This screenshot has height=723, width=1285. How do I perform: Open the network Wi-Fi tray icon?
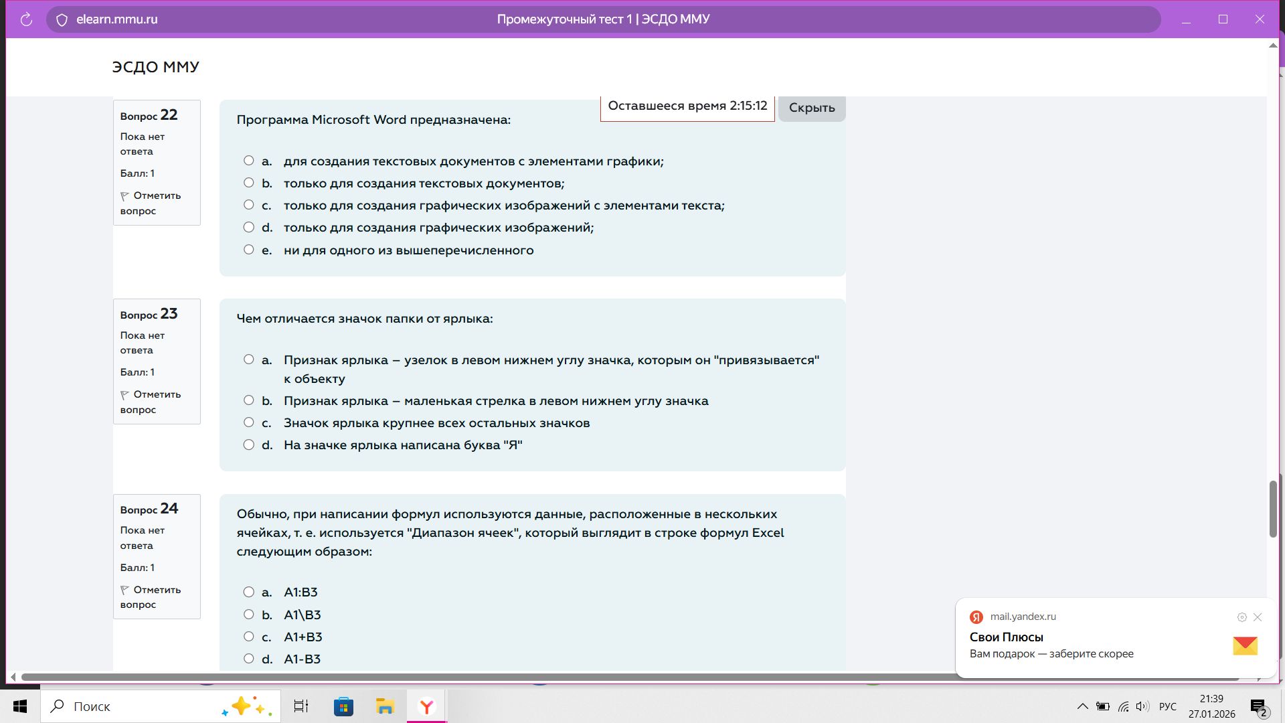point(1123,706)
